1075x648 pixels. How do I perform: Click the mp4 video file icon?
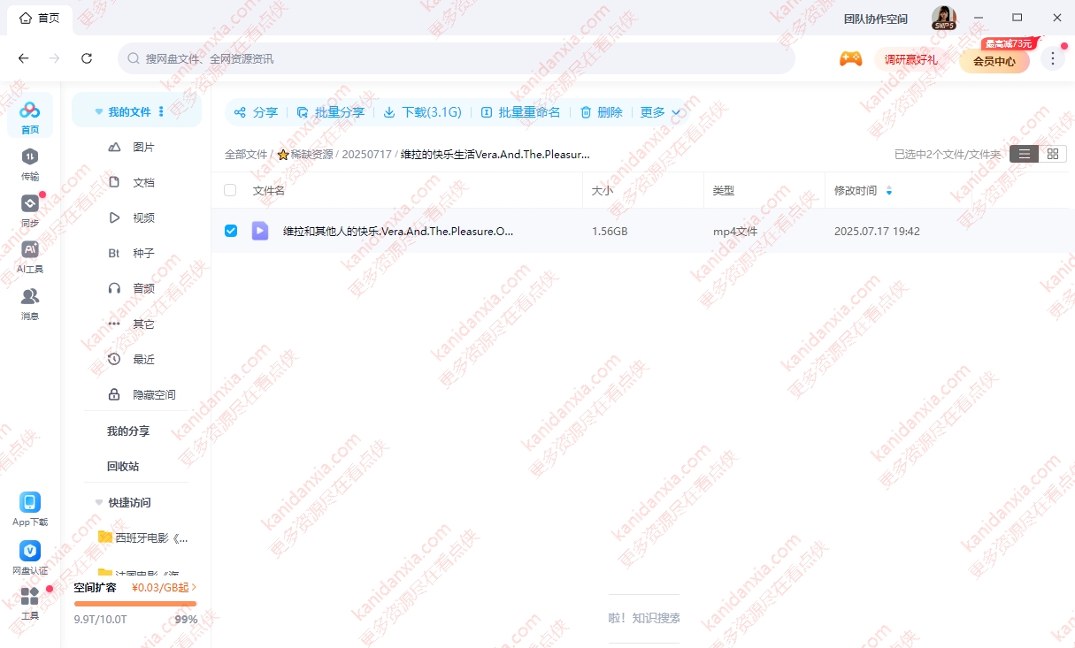tap(260, 231)
